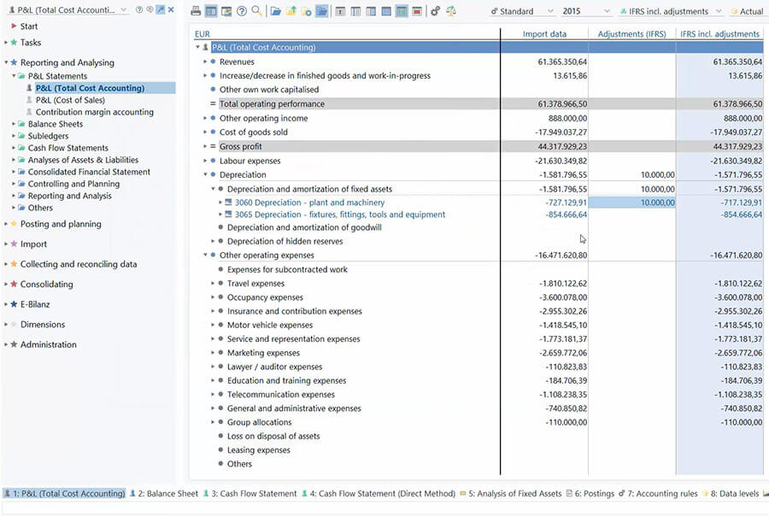Switch to 6: Postings tab

(590, 493)
